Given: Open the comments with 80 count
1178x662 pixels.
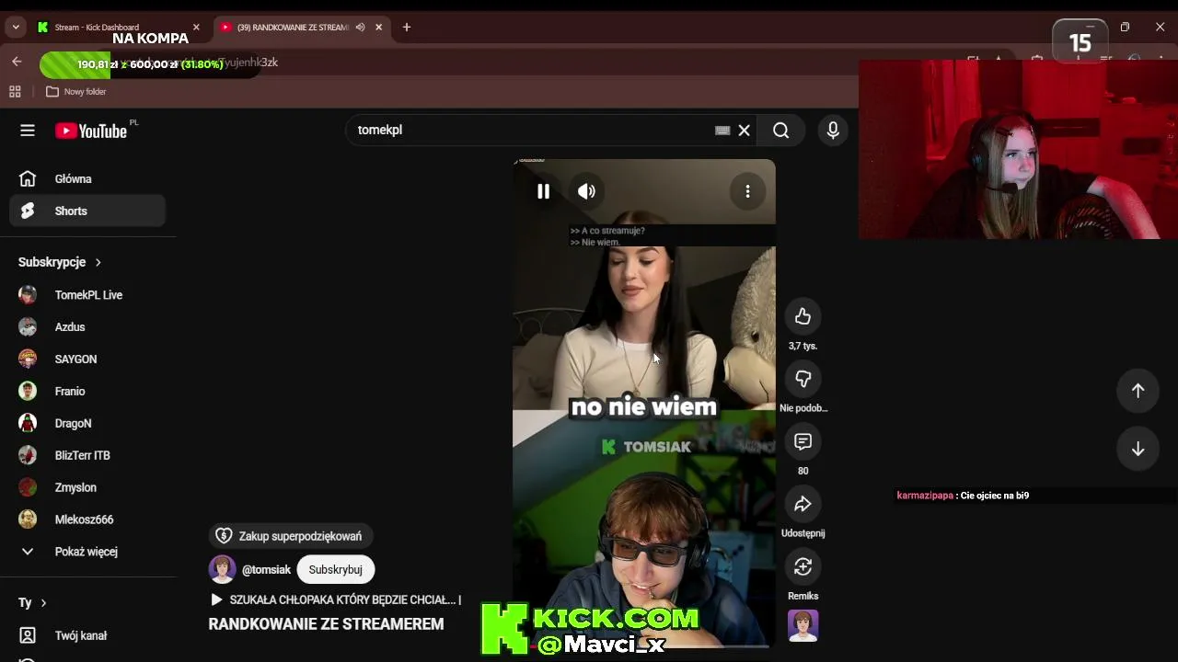Looking at the screenshot, I should [x=803, y=441].
